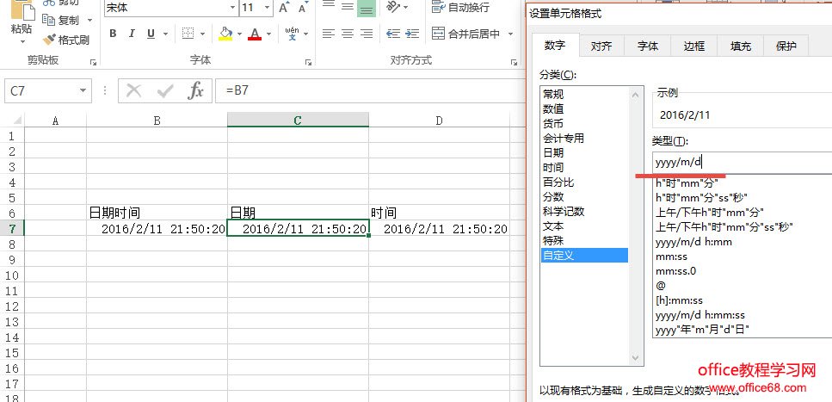Viewport: 832px width, 402px height.
Task: Click the 类型 format code input field
Action: click(x=743, y=163)
